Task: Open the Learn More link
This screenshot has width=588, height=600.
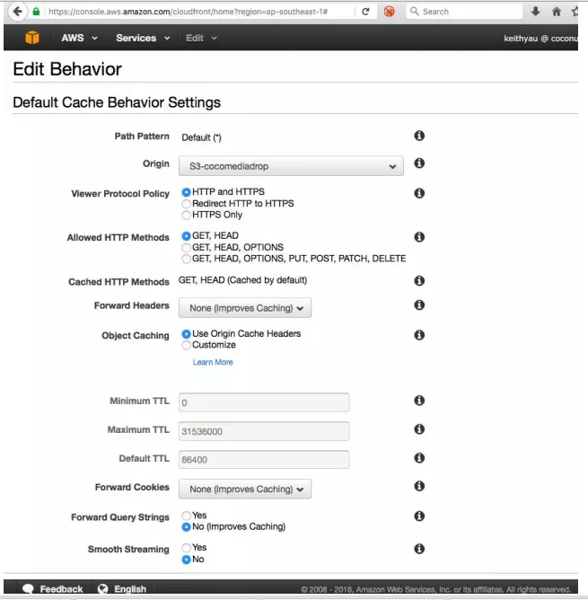Action: (213, 362)
